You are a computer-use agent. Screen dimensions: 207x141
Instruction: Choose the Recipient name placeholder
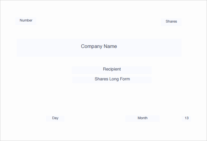pyautogui.click(x=112, y=69)
